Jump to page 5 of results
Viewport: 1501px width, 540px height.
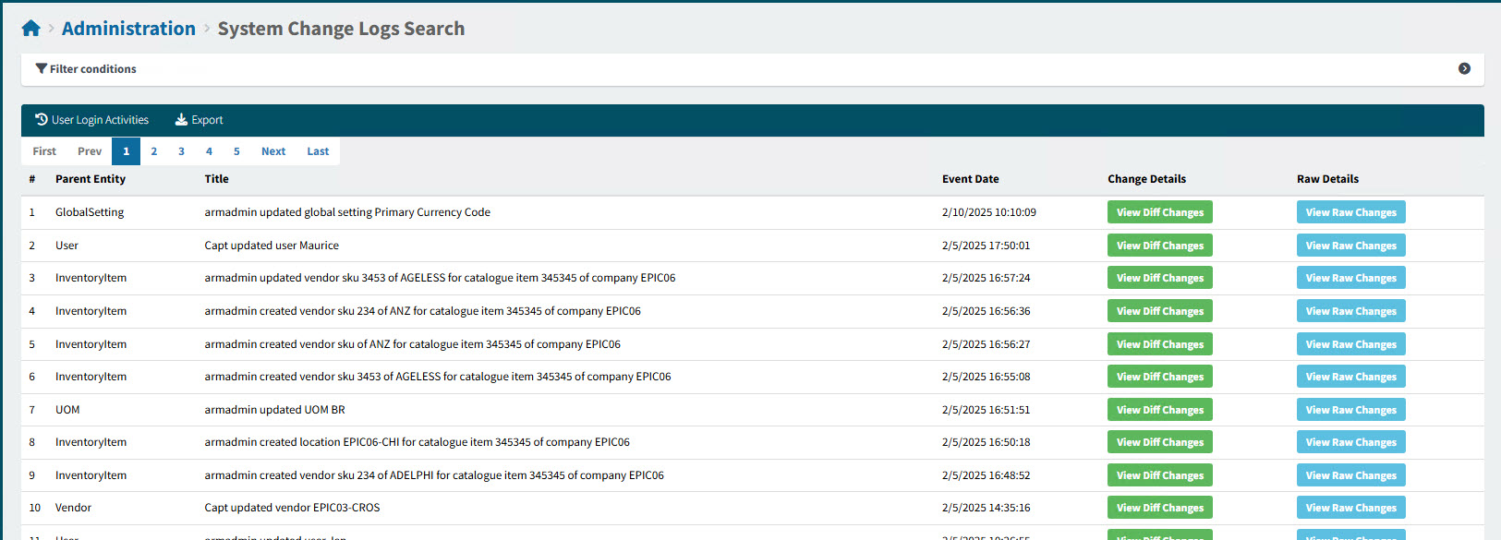(236, 151)
